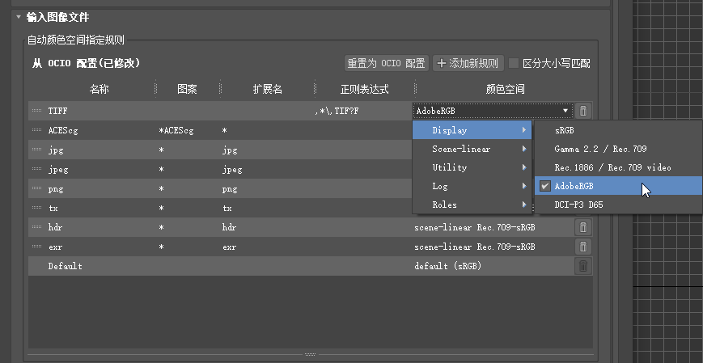This screenshot has width=703, height=363.
Task: Collapse the 输入图像文件 section
Action: coord(19,17)
